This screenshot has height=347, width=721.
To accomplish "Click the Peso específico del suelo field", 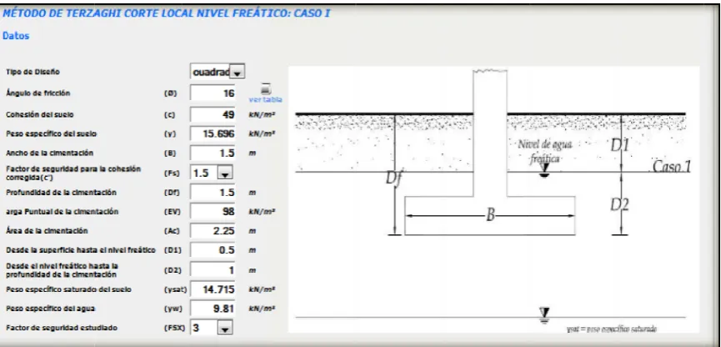I will pyautogui.click(x=213, y=133).
